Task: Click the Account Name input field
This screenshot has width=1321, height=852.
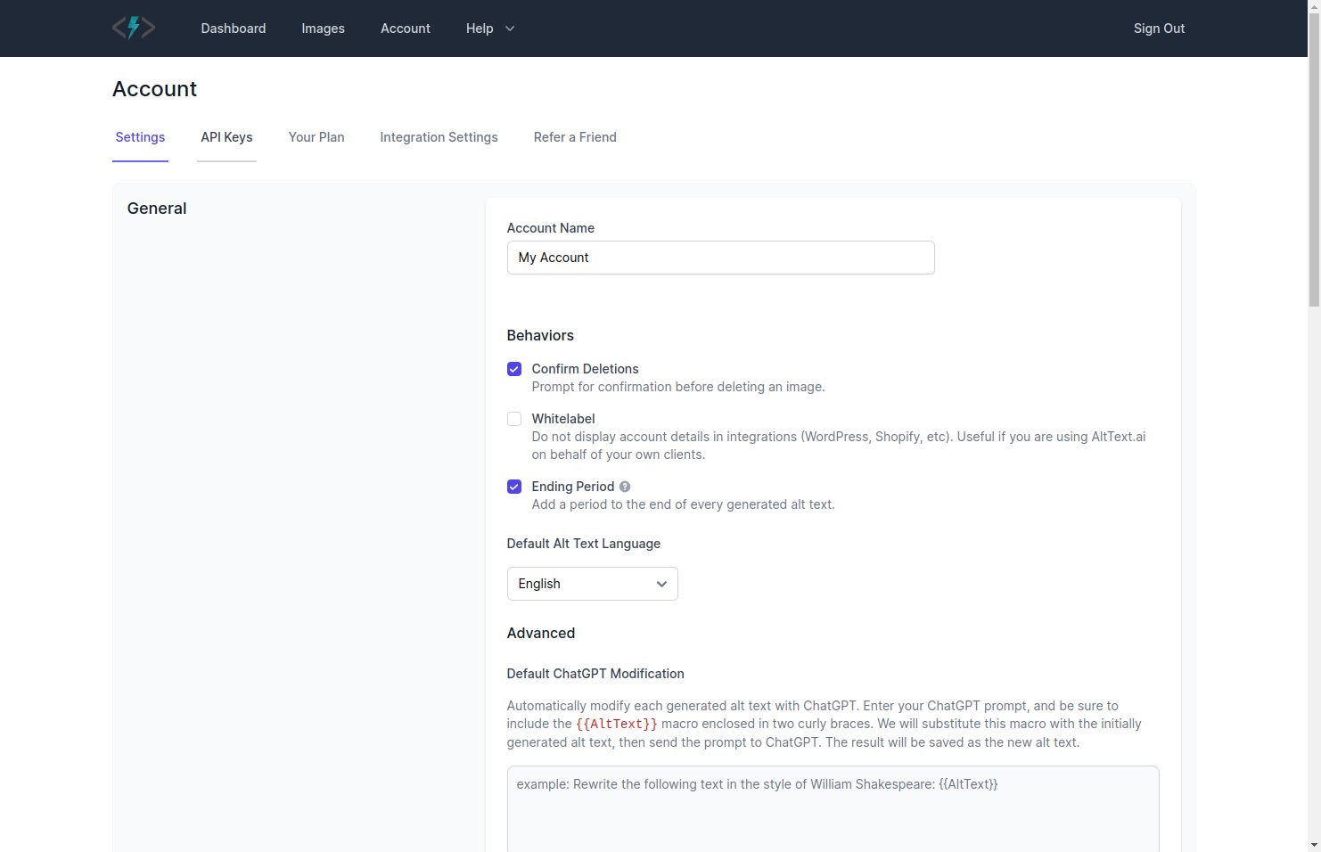Action: [x=720, y=258]
